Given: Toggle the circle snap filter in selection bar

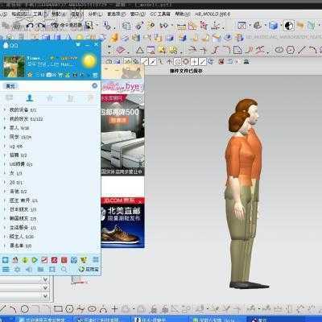Looking at the screenshot, I should pos(178,62).
